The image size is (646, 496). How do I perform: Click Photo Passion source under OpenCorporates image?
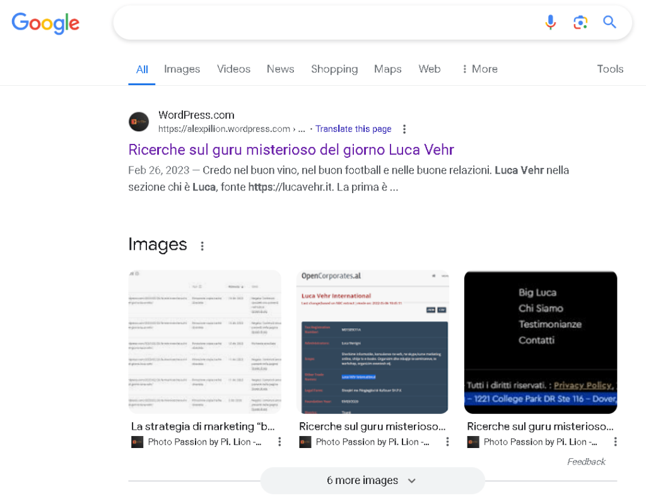pos(372,442)
